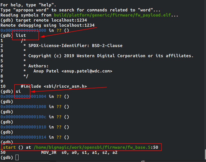Select address 0x0000000000001010
Image resolution: width=206 pixels, height=162 pixels.
(23, 127)
